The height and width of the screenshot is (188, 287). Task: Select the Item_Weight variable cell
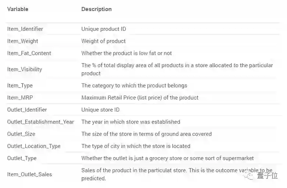pyautogui.click(x=22, y=41)
